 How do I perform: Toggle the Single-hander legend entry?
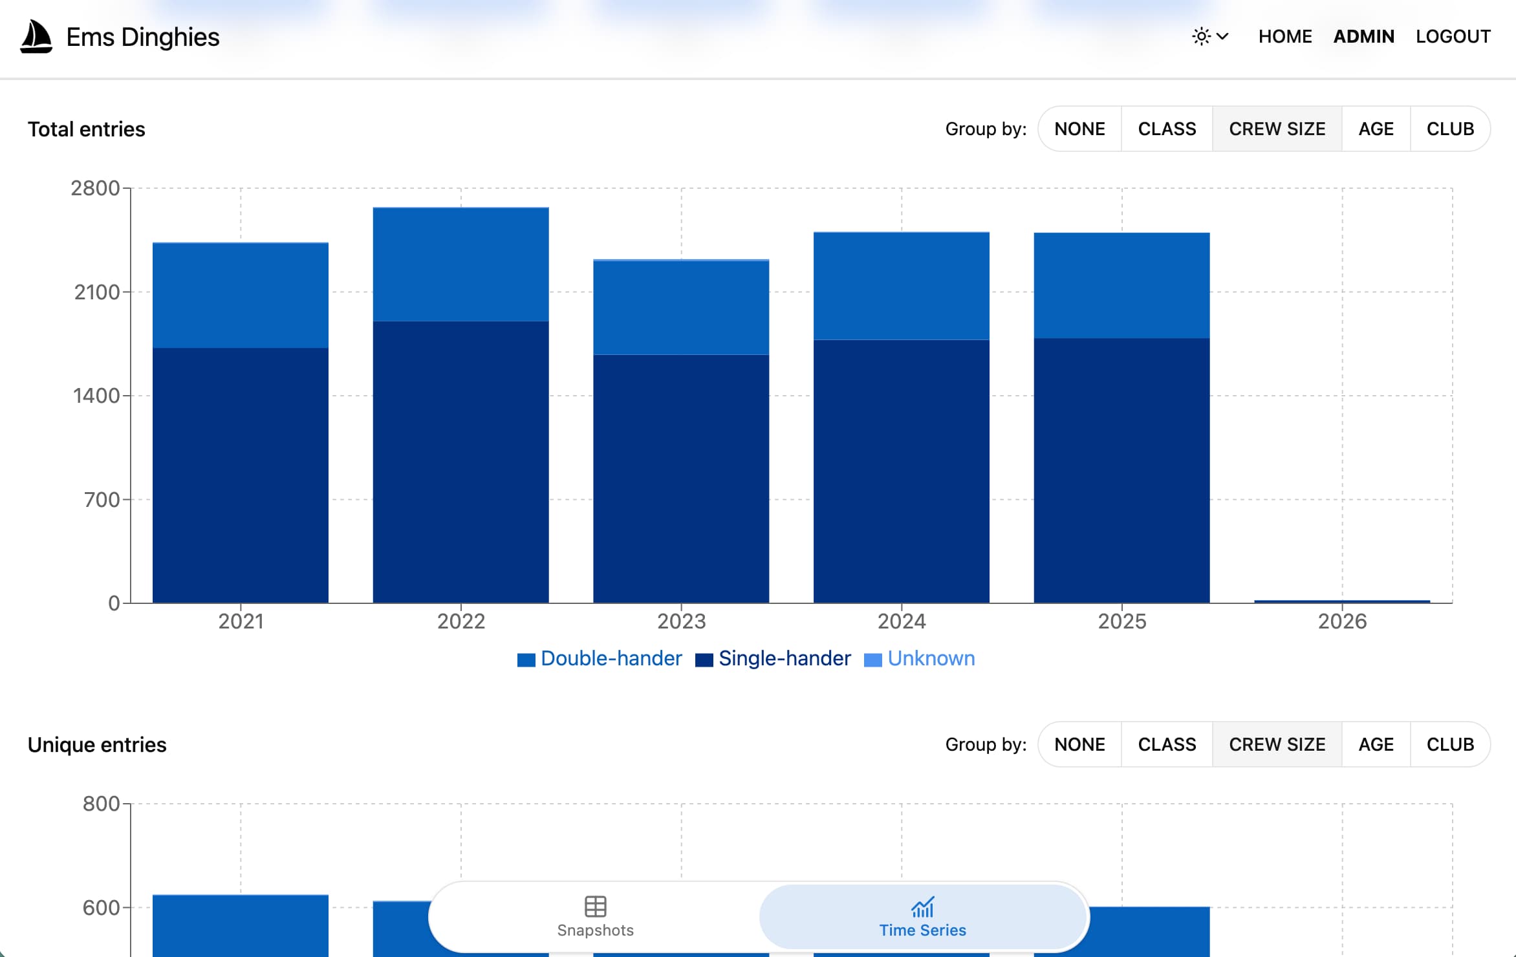click(x=773, y=658)
